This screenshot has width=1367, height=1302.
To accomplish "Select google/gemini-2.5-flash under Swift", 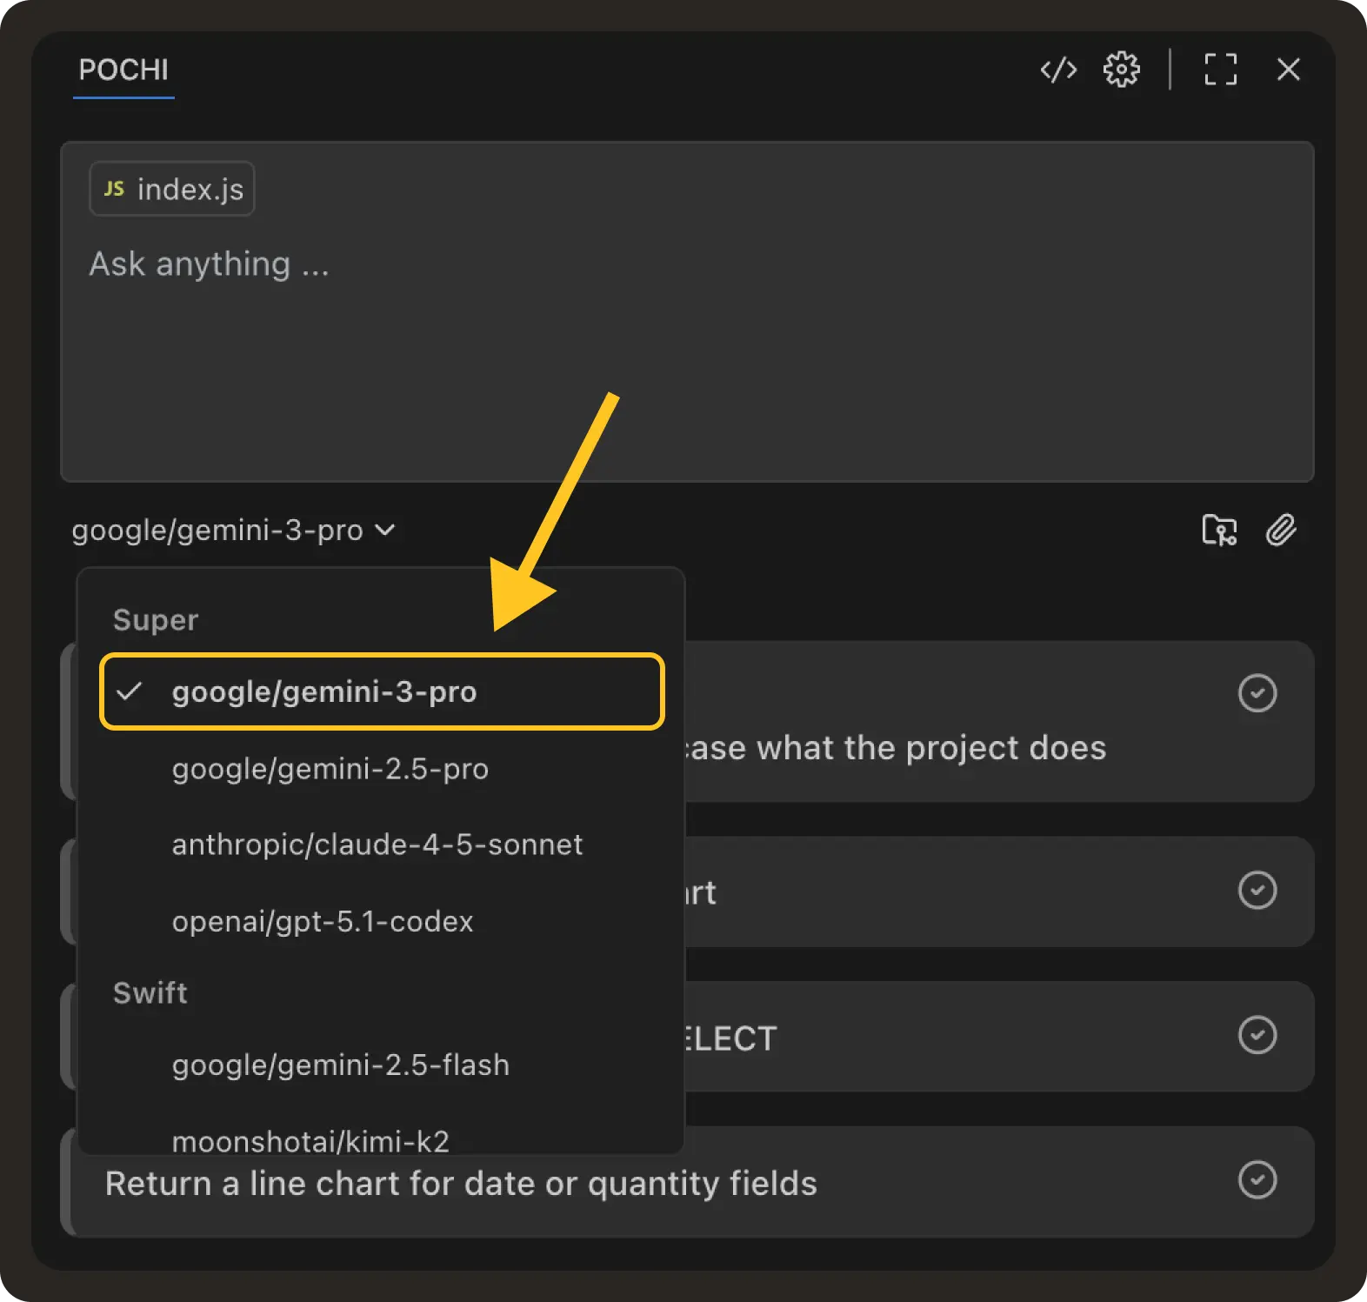I will tap(340, 1065).
